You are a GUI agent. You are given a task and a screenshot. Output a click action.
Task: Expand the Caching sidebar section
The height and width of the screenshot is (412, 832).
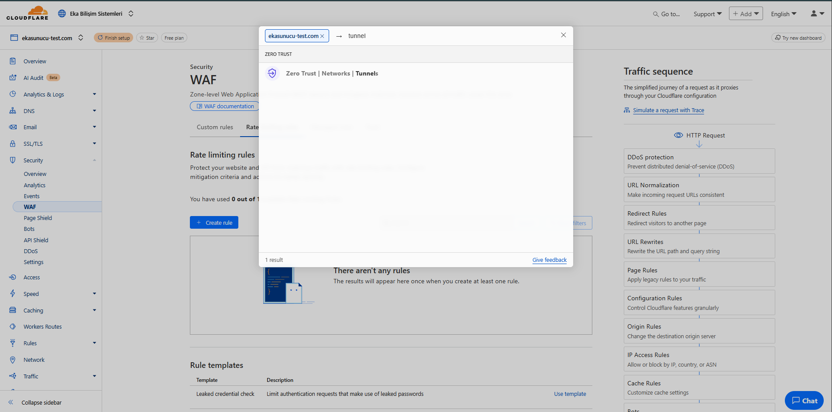(x=94, y=310)
